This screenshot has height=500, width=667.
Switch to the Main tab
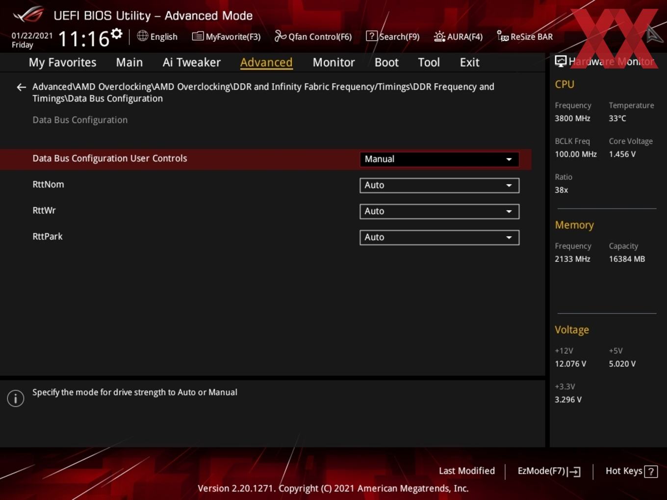129,62
